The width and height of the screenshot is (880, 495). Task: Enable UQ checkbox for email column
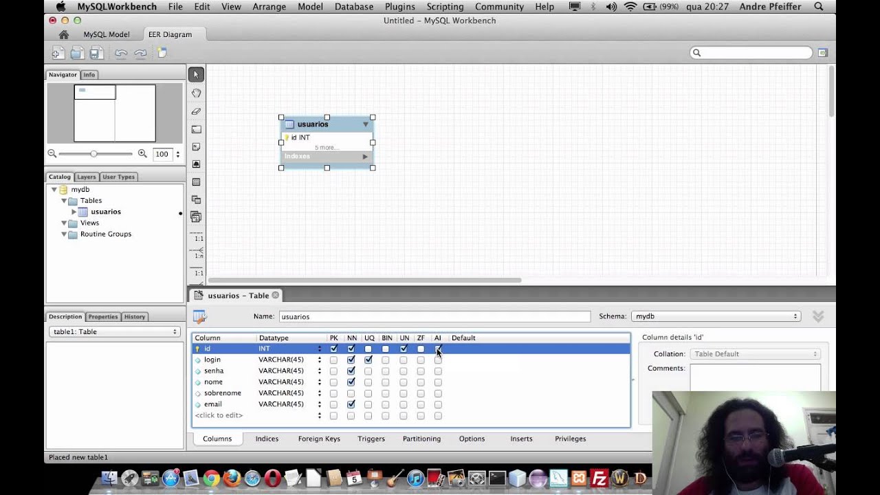[x=368, y=404]
